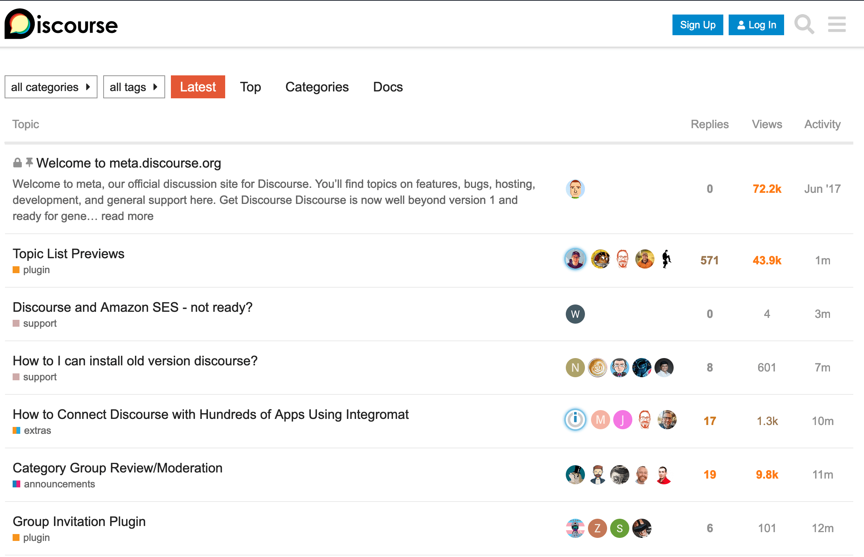Viewport: 864px width, 557px height.
Task: Click the Discourse logo
Action: (x=61, y=24)
